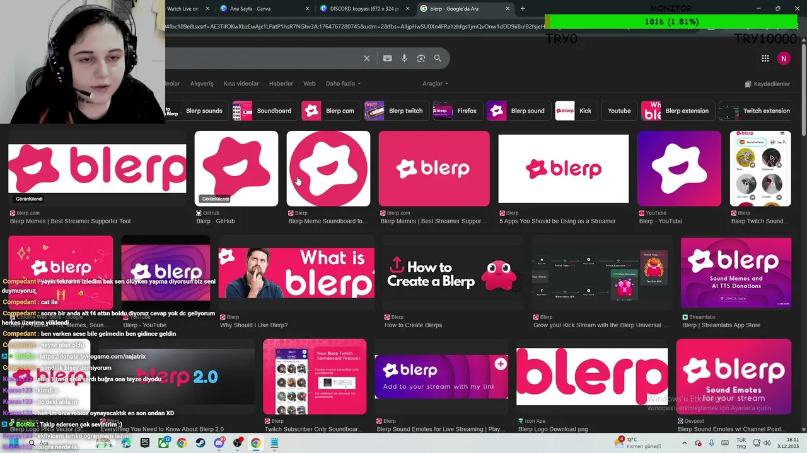
Task: Open the Haberler search filter
Action: [281, 84]
